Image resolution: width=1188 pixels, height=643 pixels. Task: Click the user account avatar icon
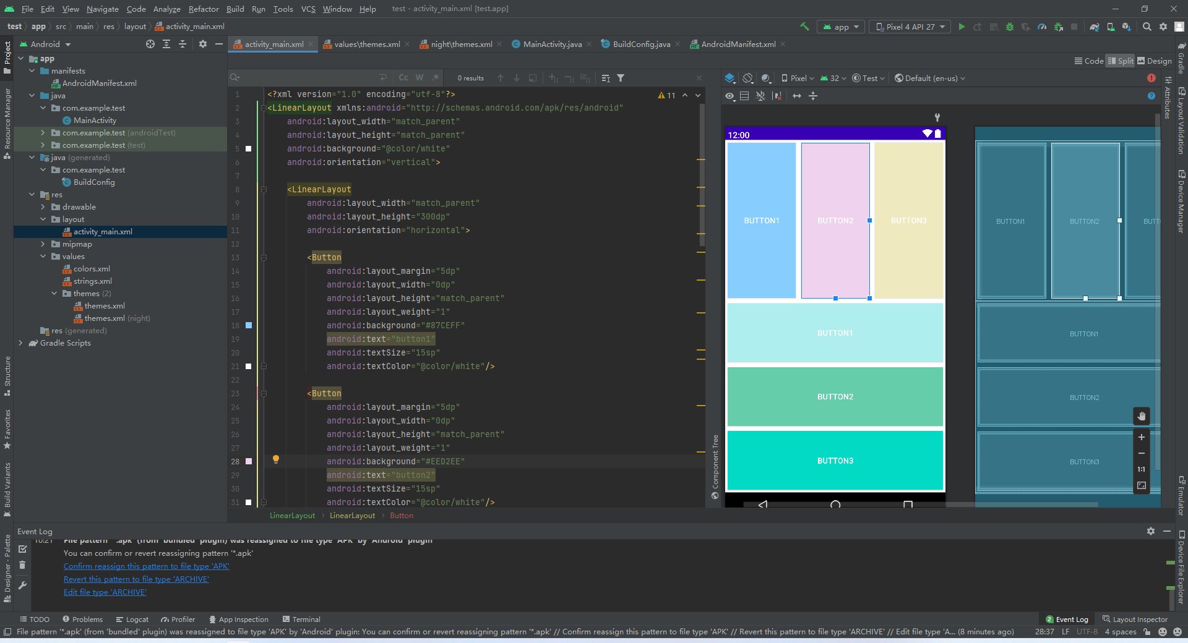pyautogui.click(x=1179, y=27)
